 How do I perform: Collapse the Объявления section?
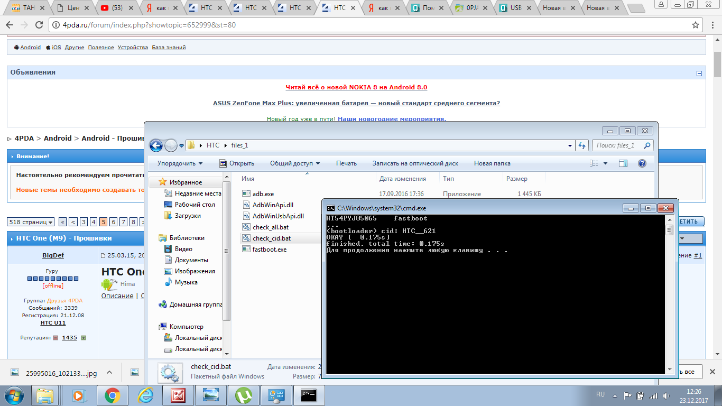699,73
